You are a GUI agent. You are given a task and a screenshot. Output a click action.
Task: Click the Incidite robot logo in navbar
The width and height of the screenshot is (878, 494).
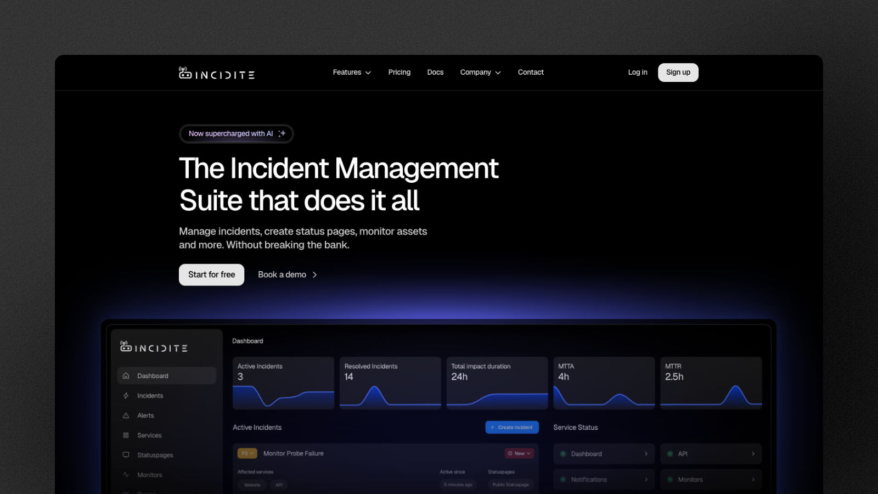tap(184, 72)
